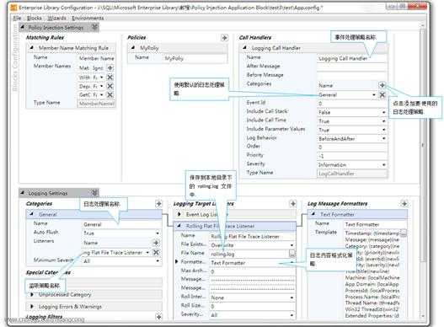The width and height of the screenshot is (444, 327).
Task: Remove the 'GetC' member name entry
Action: coord(110,94)
